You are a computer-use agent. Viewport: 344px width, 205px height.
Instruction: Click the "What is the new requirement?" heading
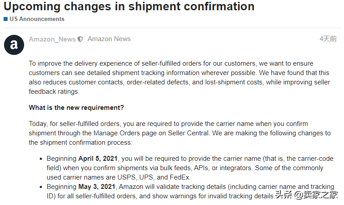(76, 108)
